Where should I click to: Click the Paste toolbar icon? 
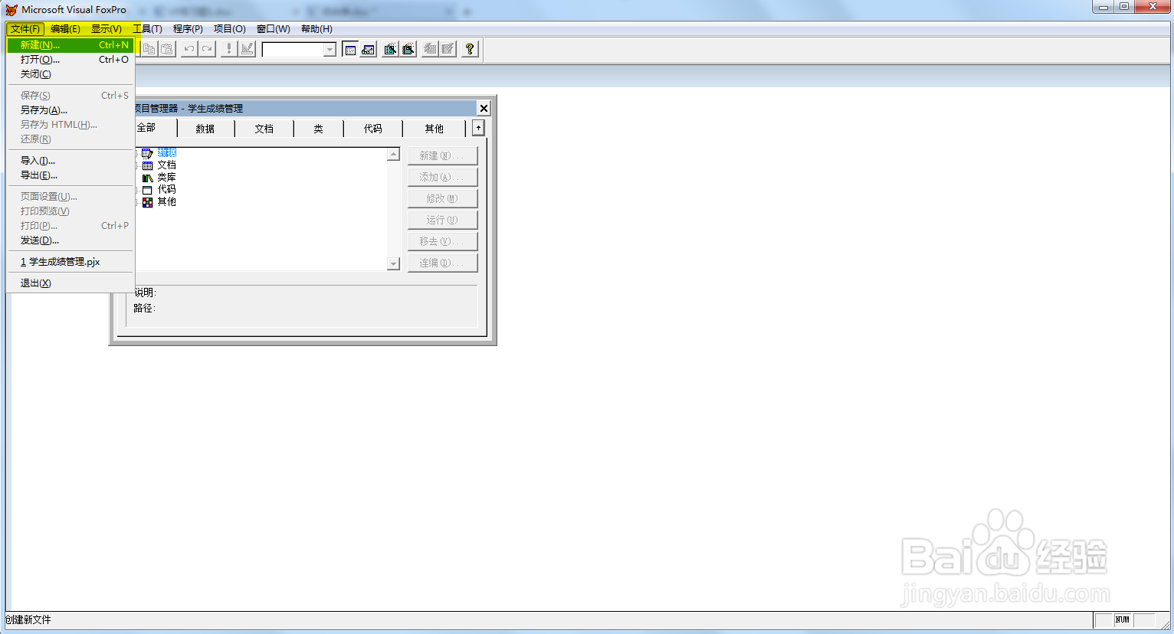pyautogui.click(x=167, y=49)
